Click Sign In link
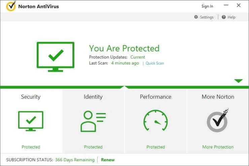249x166 pixels. tap(207, 6)
